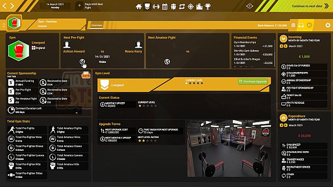Click the Gym Upkeep expenditure row
This screenshot has height=187, width=333.
pos(304,146)
